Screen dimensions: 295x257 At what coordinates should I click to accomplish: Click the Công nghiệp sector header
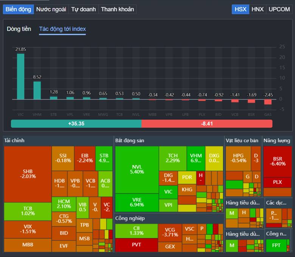pos(130,218)
